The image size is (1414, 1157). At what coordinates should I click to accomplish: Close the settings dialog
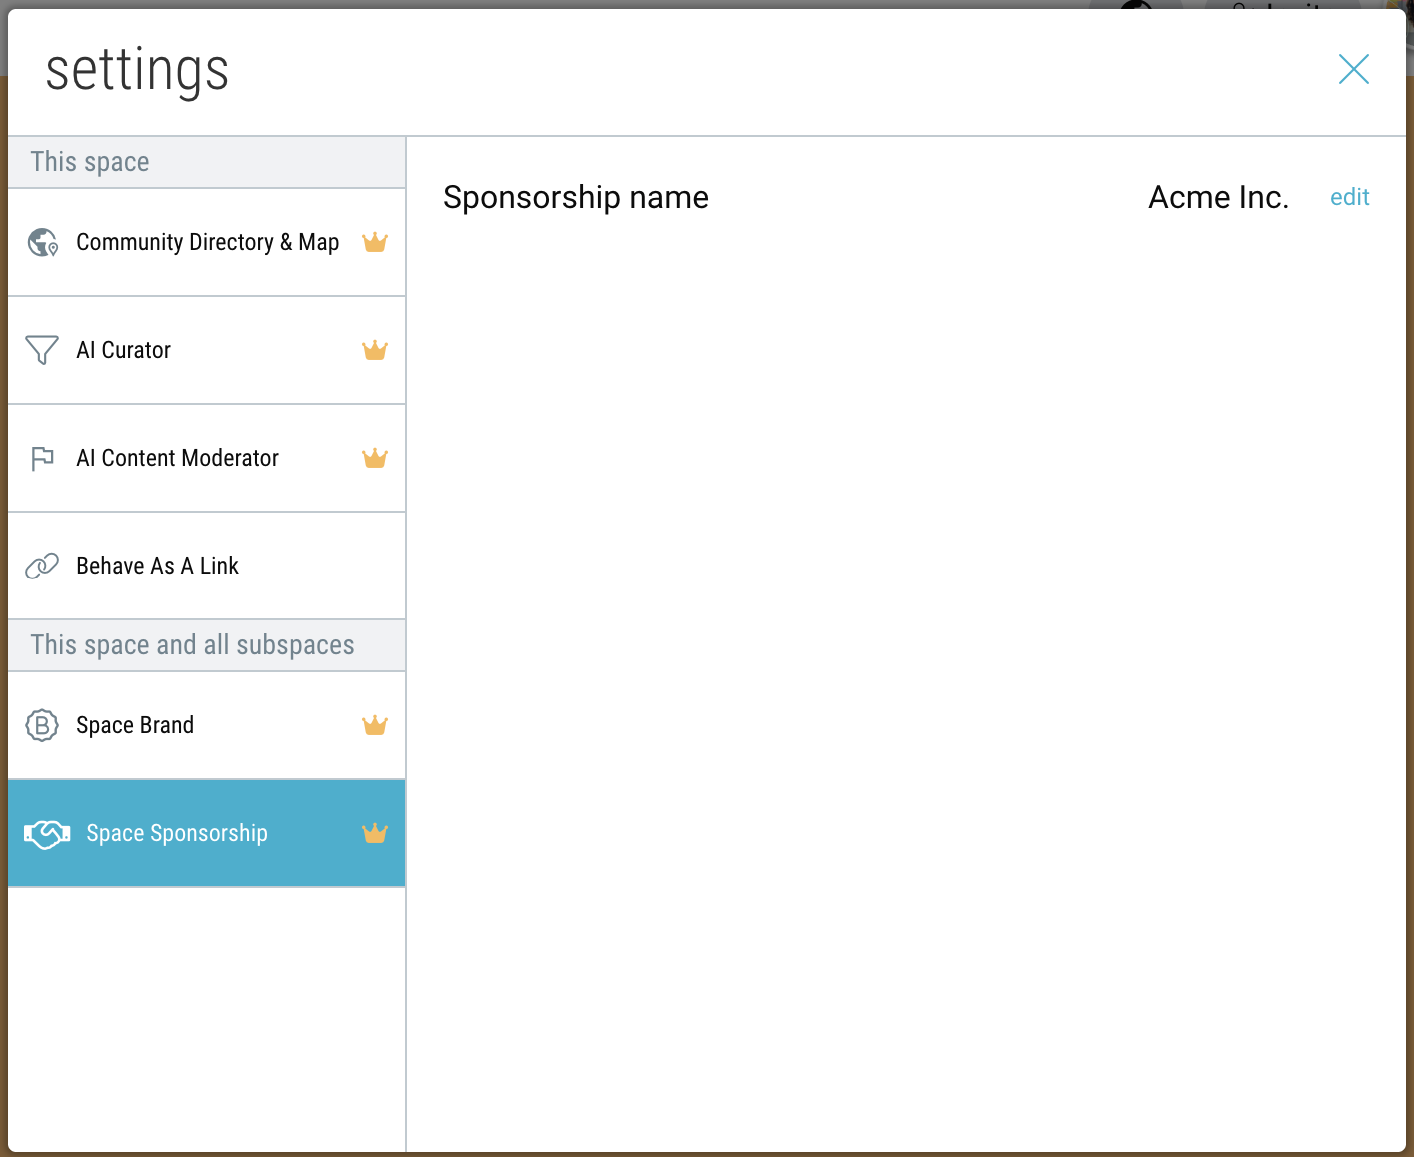point(1353,69)
